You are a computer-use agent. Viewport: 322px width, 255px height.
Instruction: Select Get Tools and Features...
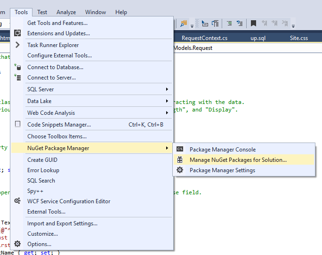pos(92,23)
